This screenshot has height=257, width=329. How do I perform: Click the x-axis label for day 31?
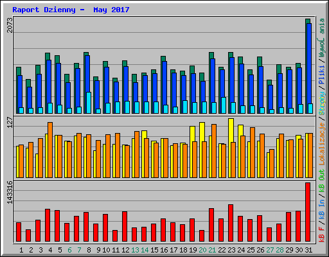[x=308, y=250]
